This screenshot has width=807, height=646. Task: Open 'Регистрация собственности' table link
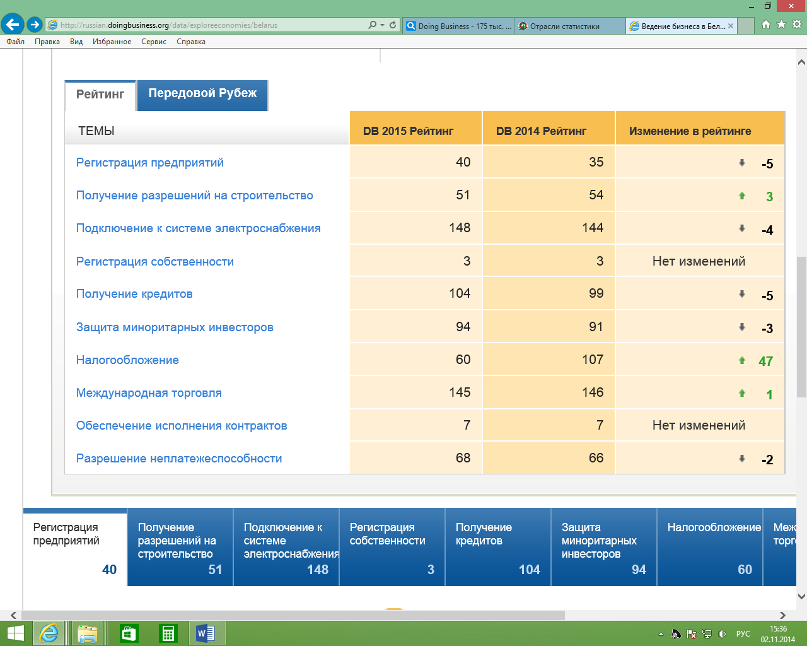pos(155,262)
